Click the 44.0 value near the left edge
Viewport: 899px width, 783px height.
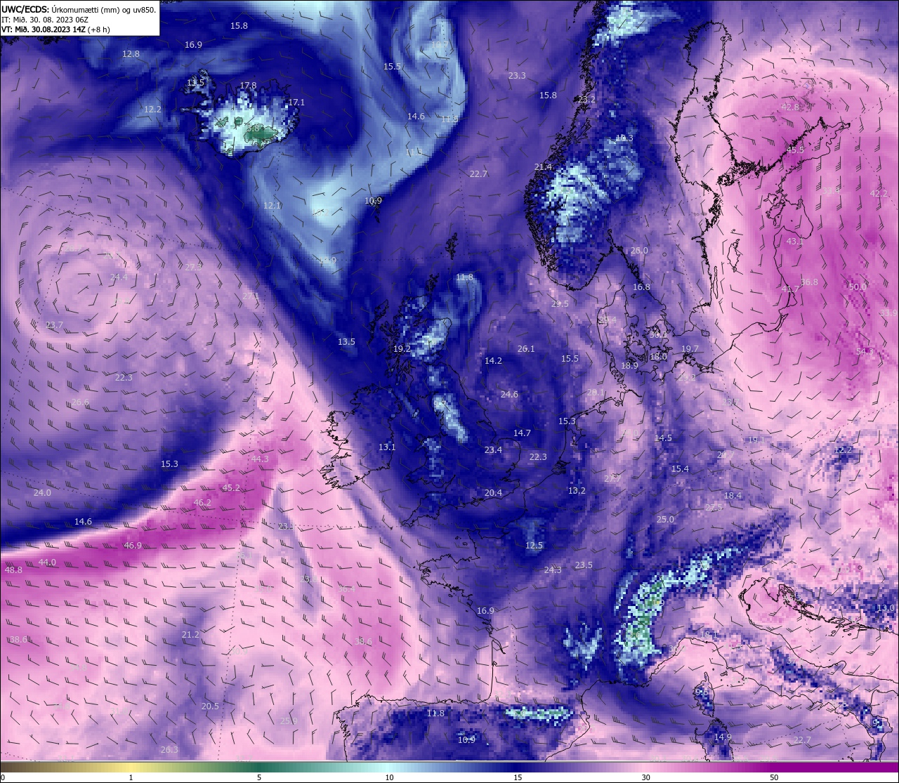pos(47,562)
